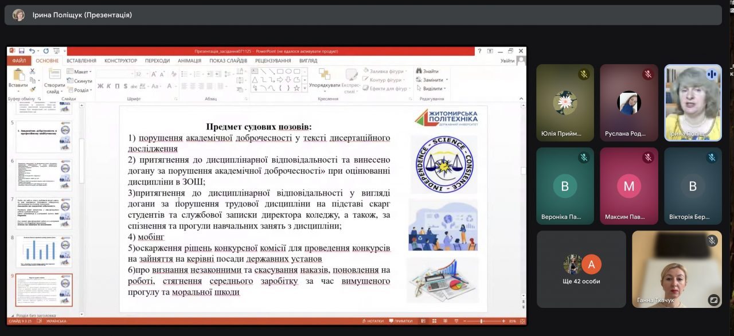Toggle bold Ж formatting
This screenshot has height=336, width=734.
click(x=100, y=87)
